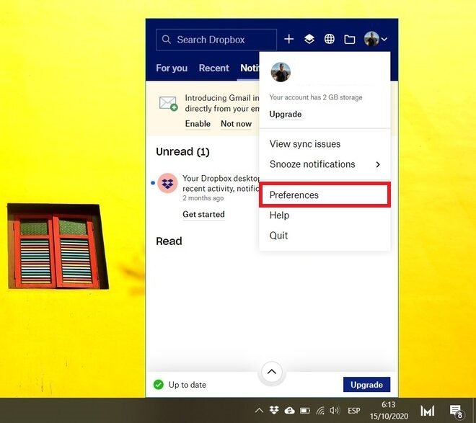Click the battery tray icon
This screenshot has height=423, width=476.
[x=305, y=411]
